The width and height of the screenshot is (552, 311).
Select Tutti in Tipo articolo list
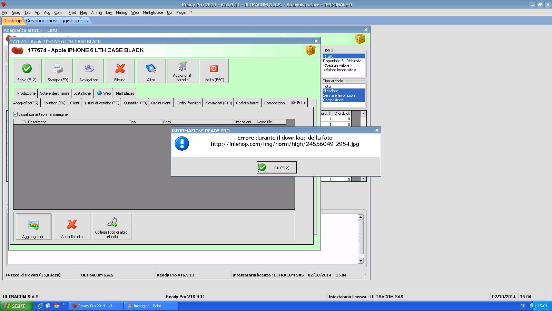[x=343, y=86]
